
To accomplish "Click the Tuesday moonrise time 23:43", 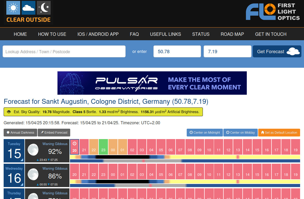I will coord(43,160).
